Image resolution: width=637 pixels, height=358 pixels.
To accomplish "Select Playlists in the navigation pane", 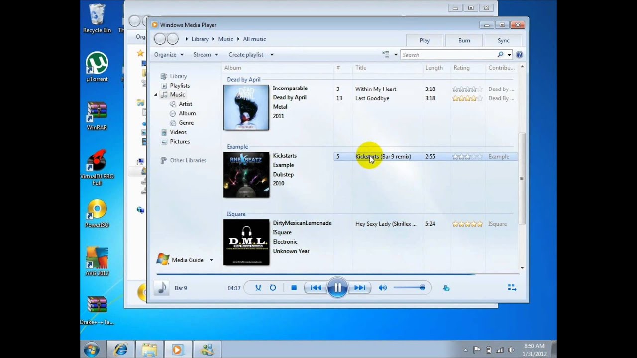I will 180,86.
